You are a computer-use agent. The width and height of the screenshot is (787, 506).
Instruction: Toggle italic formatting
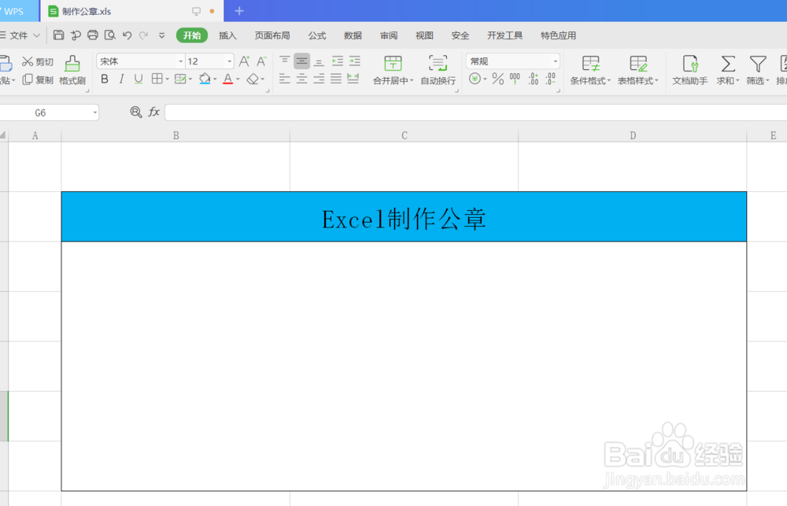(x=121, y=79)
